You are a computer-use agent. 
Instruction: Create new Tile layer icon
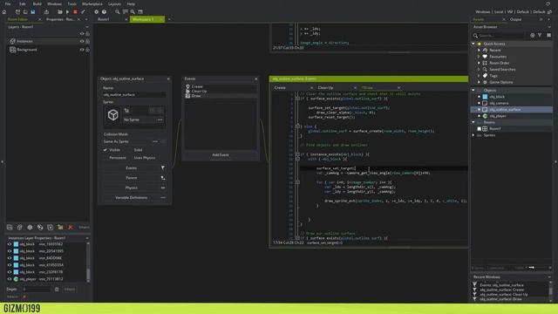(x=30, y=227)
